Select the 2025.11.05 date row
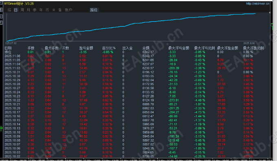The image size is (277, 161). coord(12,60)
